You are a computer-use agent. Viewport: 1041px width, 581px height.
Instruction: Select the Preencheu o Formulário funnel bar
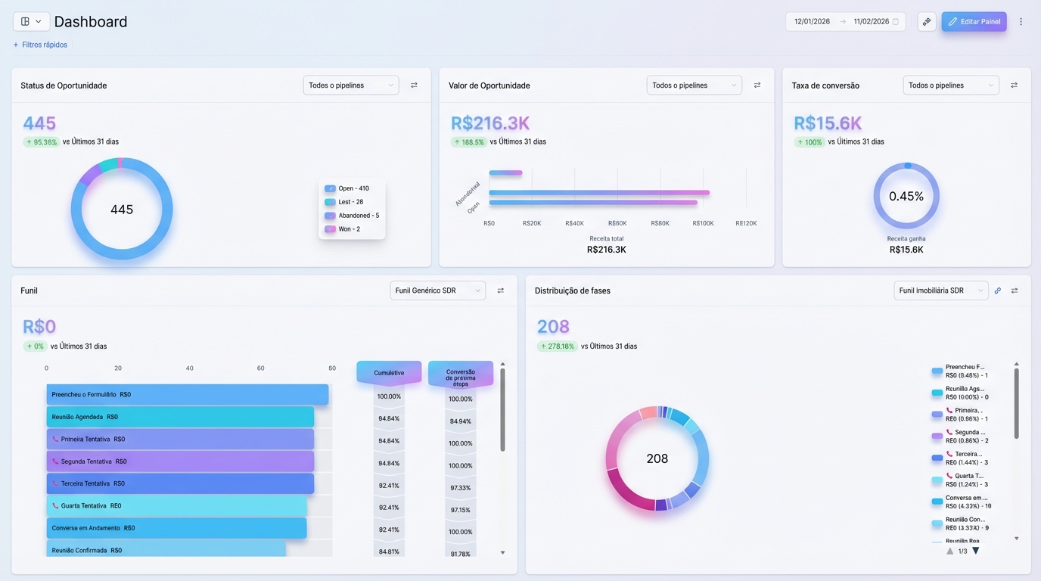(x=188, y=395)
